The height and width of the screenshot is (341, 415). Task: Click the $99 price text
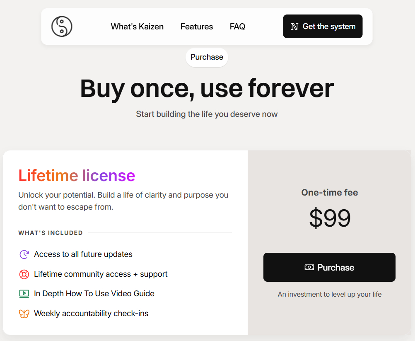[x=330, y=218]
